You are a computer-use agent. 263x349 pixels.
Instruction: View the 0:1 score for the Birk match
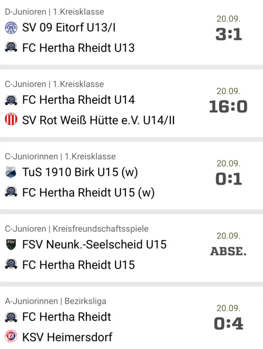tap(229, 179)
